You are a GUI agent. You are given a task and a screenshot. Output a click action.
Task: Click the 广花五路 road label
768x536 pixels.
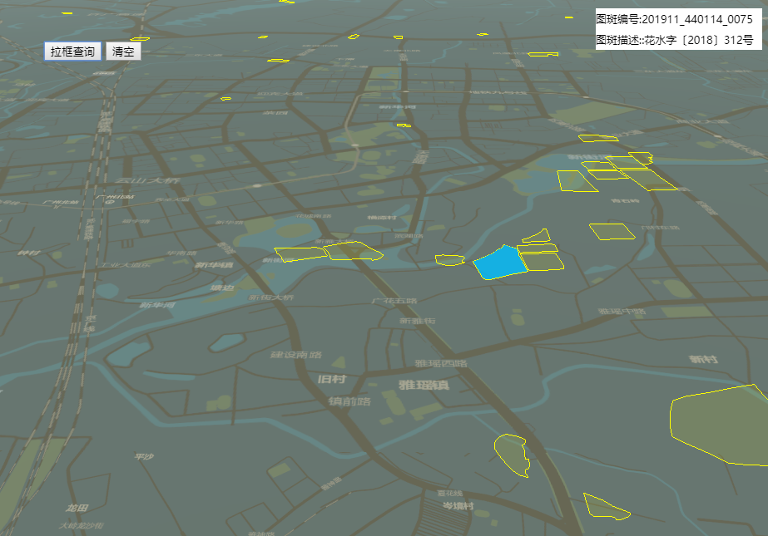[394, 301]
